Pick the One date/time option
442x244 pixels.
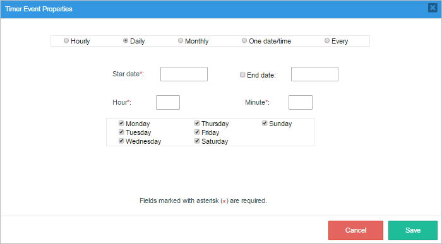click(244, 40)
